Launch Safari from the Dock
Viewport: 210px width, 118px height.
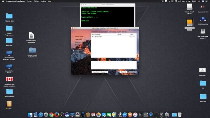click(41, 115)
